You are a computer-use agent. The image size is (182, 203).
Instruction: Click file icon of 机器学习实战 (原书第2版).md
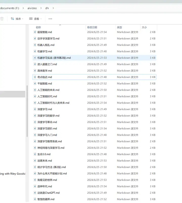pyautogui.click(x=35, y=58)
